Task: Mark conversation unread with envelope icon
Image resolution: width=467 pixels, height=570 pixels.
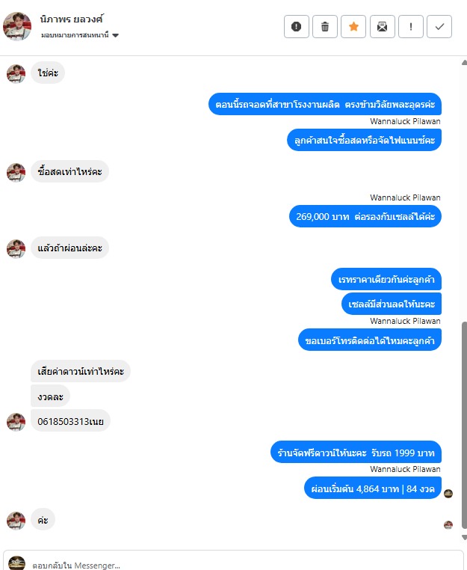Action: (382, 26)
